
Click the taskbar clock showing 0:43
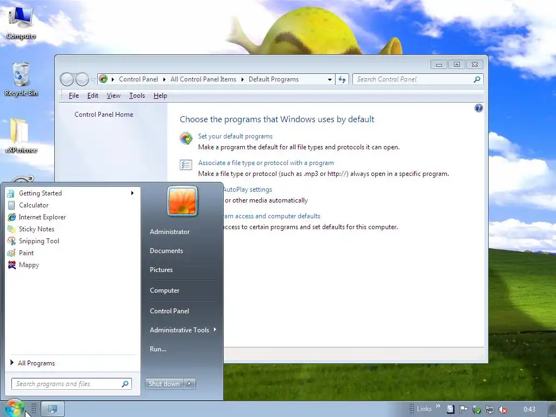point(529,409)
